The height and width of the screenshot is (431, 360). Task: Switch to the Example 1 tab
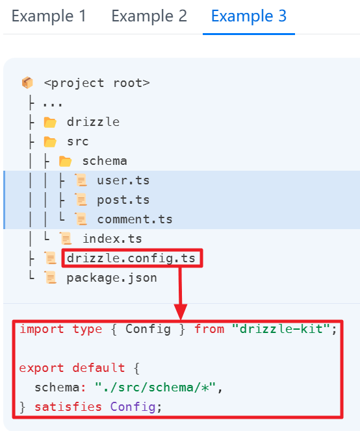tap(49, 16)
